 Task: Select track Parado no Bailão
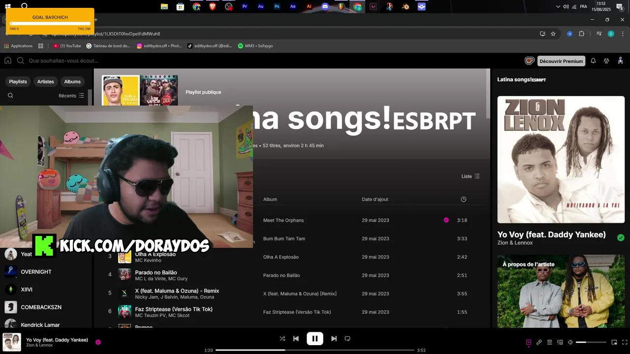tap(156, 272)
